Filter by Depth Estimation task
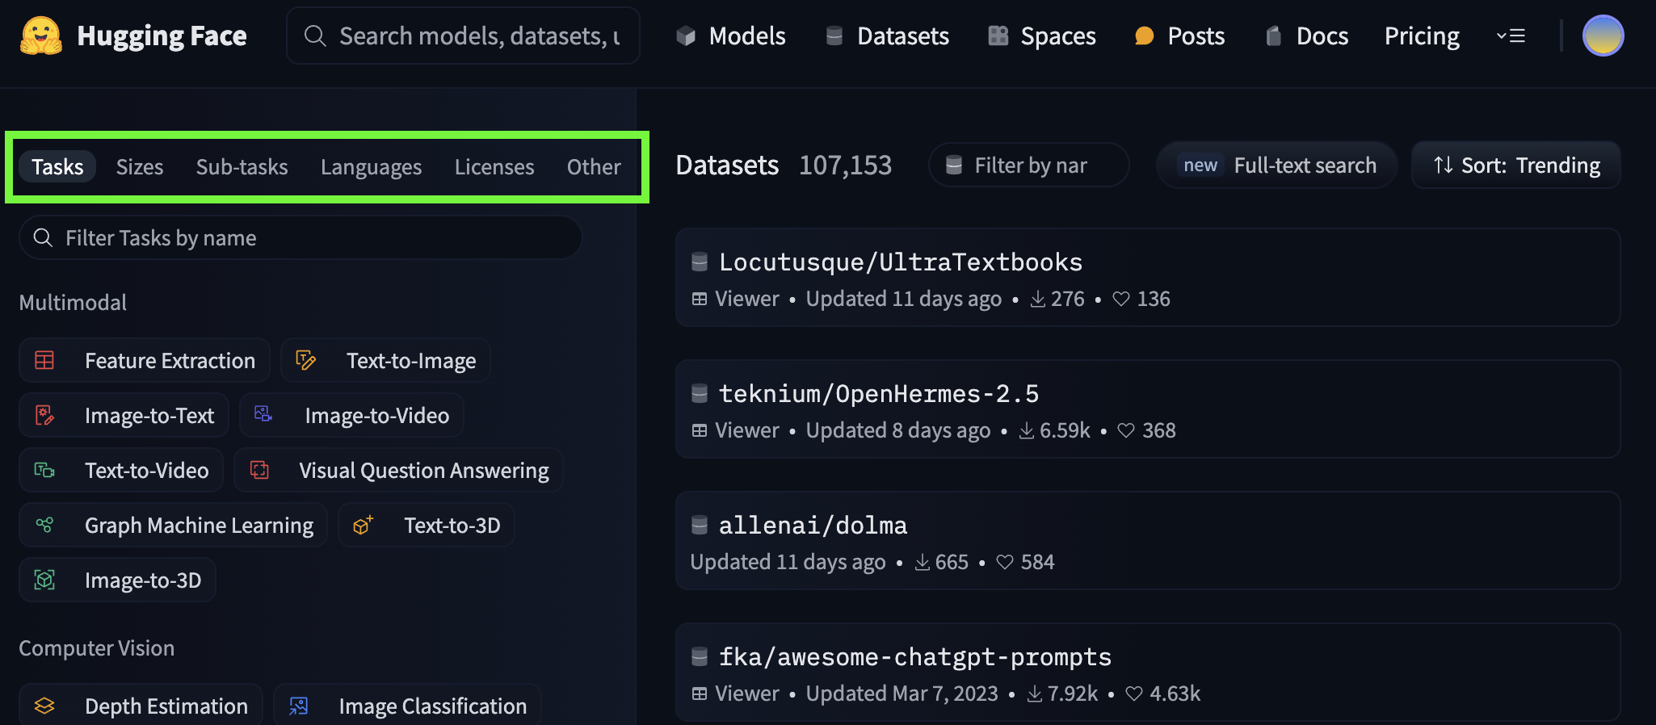 pyautogui.click(x=141, y=706)
